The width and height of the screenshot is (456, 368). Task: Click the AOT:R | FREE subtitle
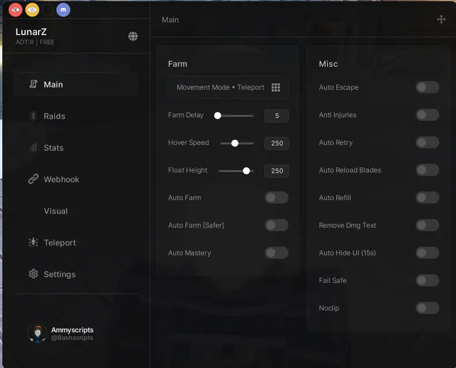[35, 42]
